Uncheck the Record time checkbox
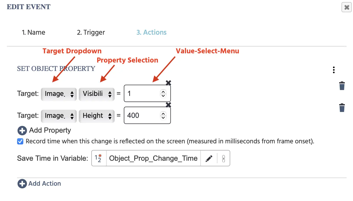 (x=20, y=141)
